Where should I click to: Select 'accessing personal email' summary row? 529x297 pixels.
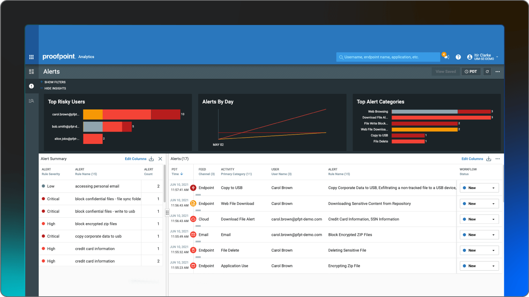click(x=101, y=186)
